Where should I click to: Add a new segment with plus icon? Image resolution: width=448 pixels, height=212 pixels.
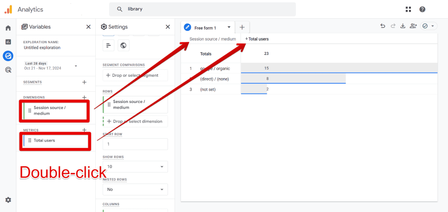pyautogui.click(x=84, y=82)
